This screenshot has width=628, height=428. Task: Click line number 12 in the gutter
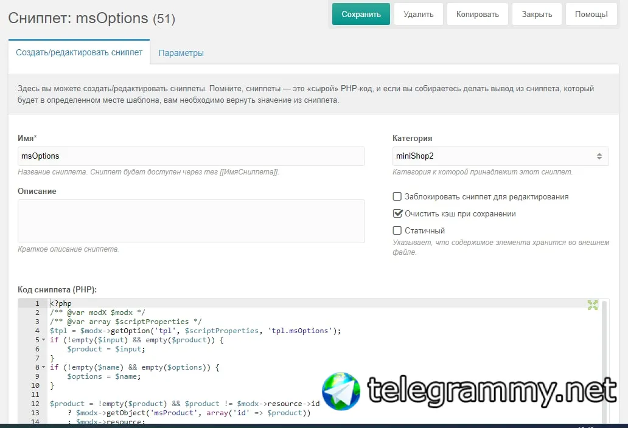[x=35, y=404]
